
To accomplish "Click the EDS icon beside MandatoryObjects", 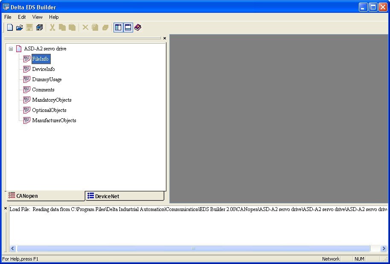I will [x=27, y=100].
